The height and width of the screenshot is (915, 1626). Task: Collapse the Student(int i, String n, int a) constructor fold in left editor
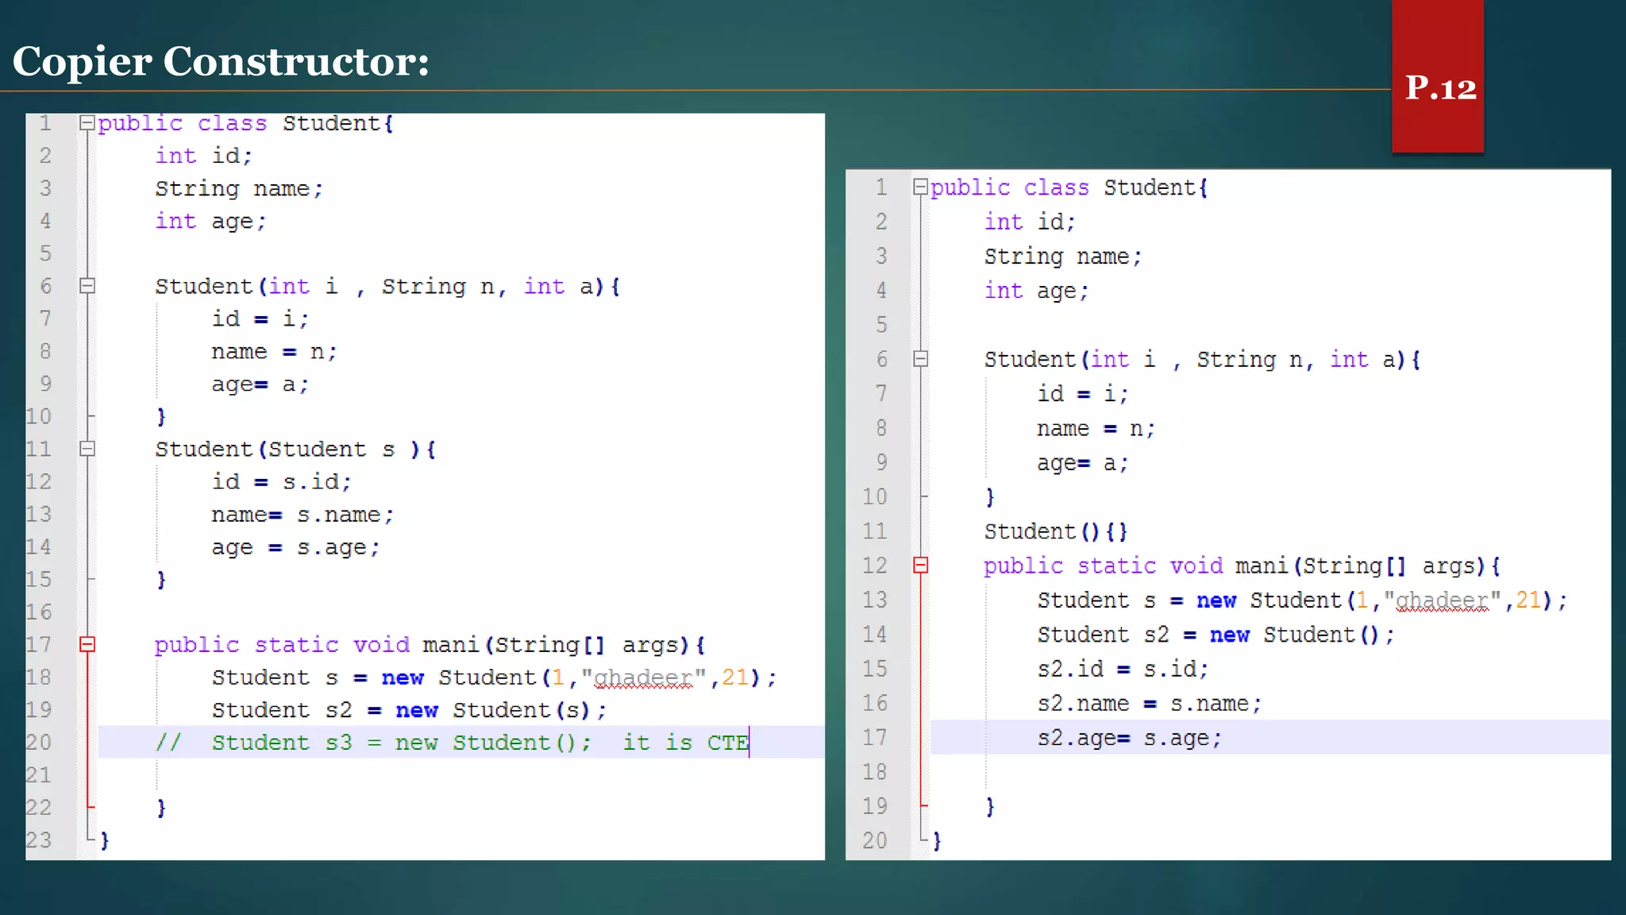[87, 286]
